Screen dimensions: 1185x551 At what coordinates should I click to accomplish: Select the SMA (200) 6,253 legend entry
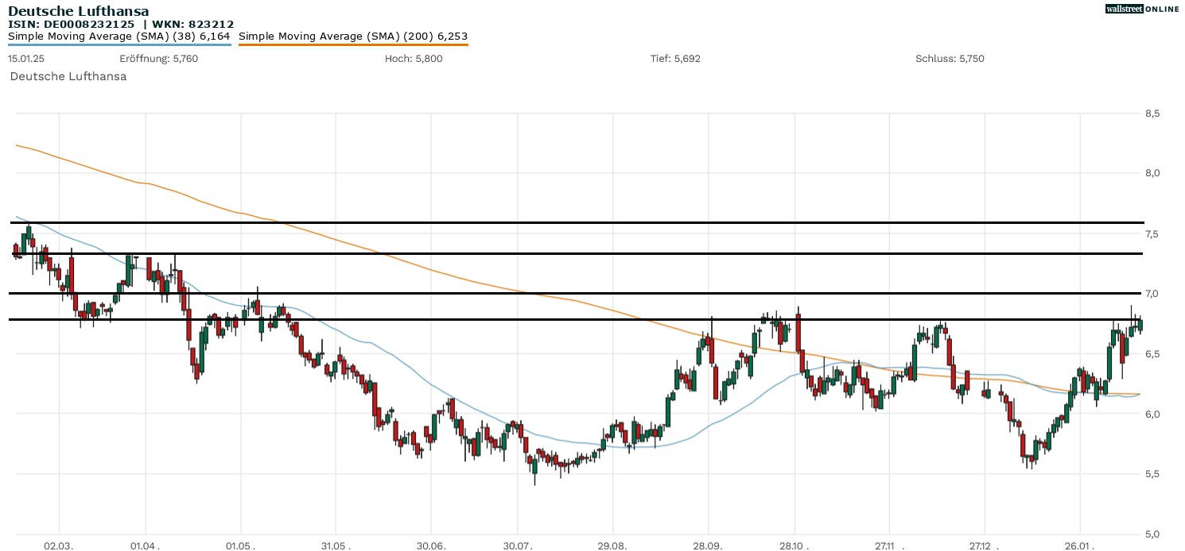[353, 36]
